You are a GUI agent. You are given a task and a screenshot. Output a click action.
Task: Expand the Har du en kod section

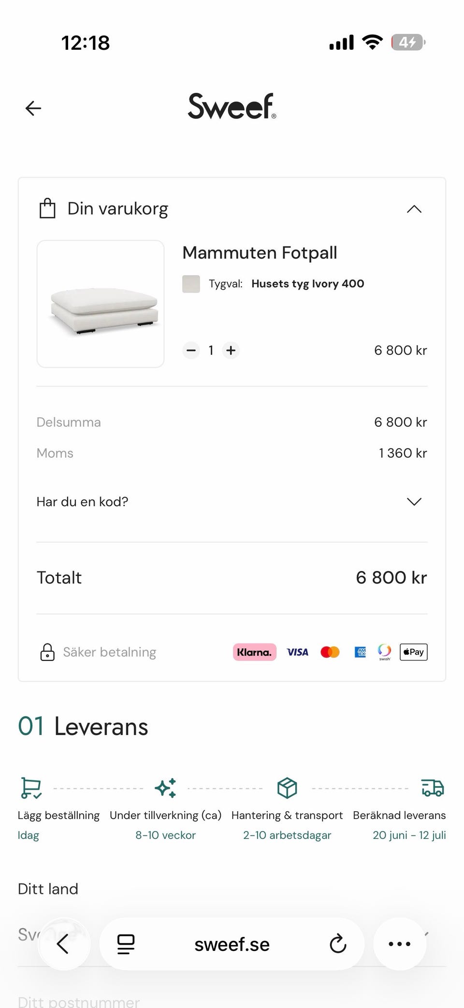point(414,502)
